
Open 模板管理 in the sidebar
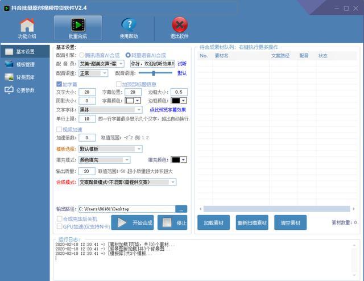[25, 64]
